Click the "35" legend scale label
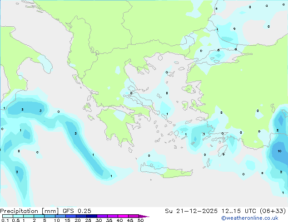Image resolution: width=288 pixels, height=222 pixels. (109, 220)
